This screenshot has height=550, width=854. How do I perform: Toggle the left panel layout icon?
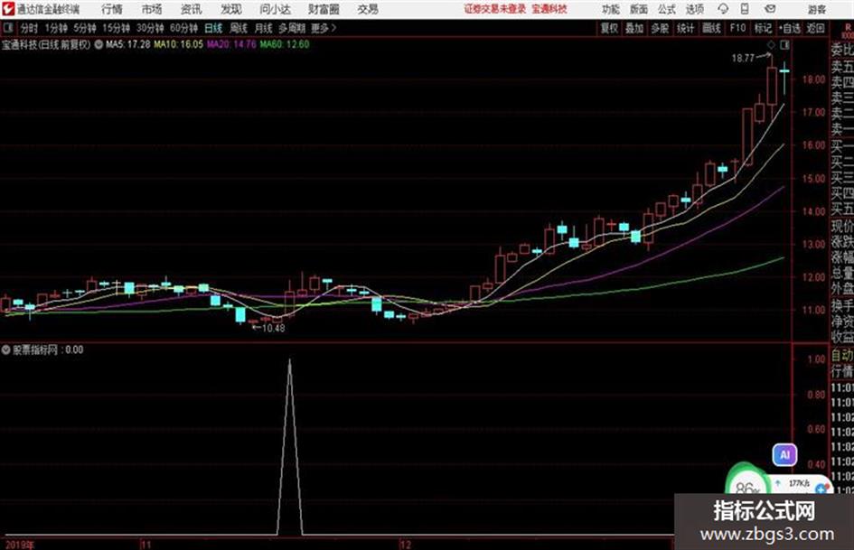7,28
